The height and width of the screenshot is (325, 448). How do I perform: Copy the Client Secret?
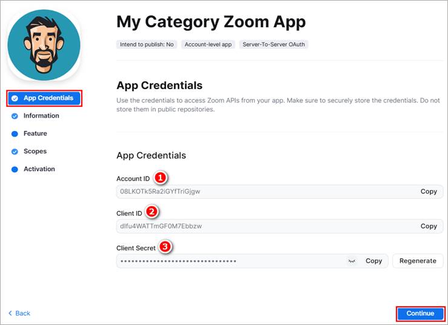(x=373, y=261)
